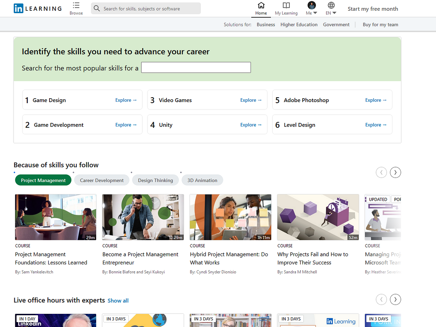
Task: Switch to the 3D Animation tab
Action: pyautogui.click(x=202, y=180)
